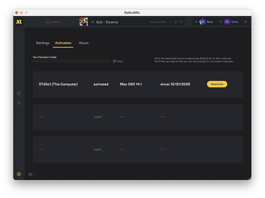This screenshot has width=265, height=198.
Task: Toggle the A Body macro knob
Action: (203, 22)
